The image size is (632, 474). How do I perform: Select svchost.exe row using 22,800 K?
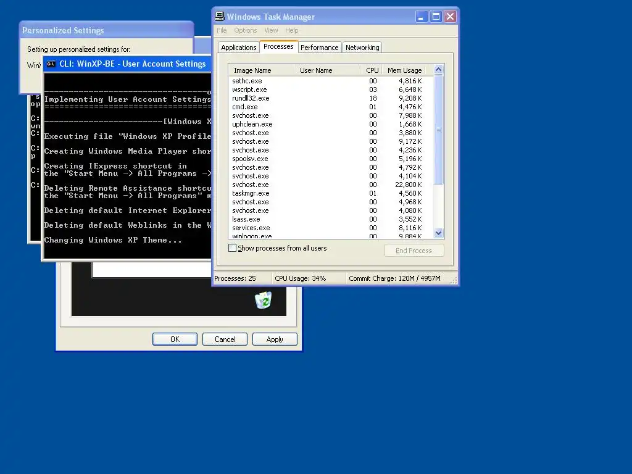pyautogui.click(x=331, y=185)
